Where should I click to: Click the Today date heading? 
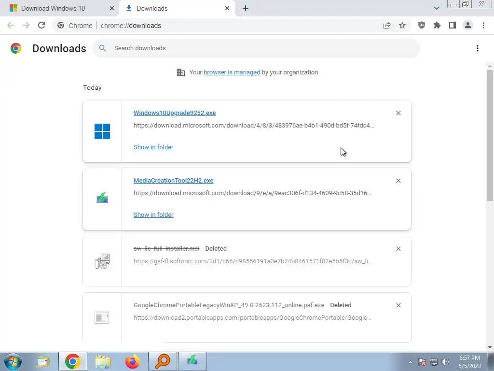click(x=92, y=88)
